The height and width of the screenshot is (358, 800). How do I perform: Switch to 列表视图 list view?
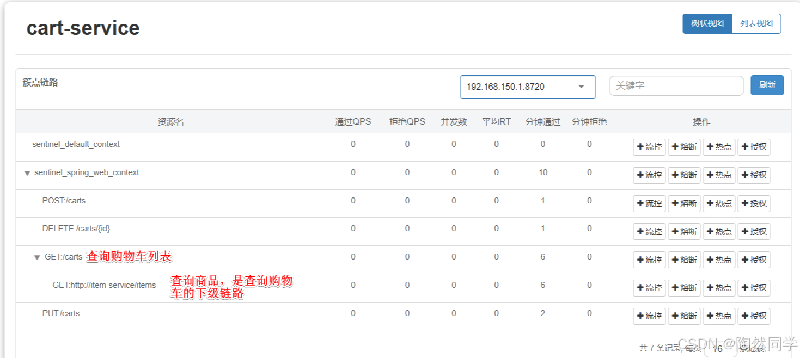[756, 23]
